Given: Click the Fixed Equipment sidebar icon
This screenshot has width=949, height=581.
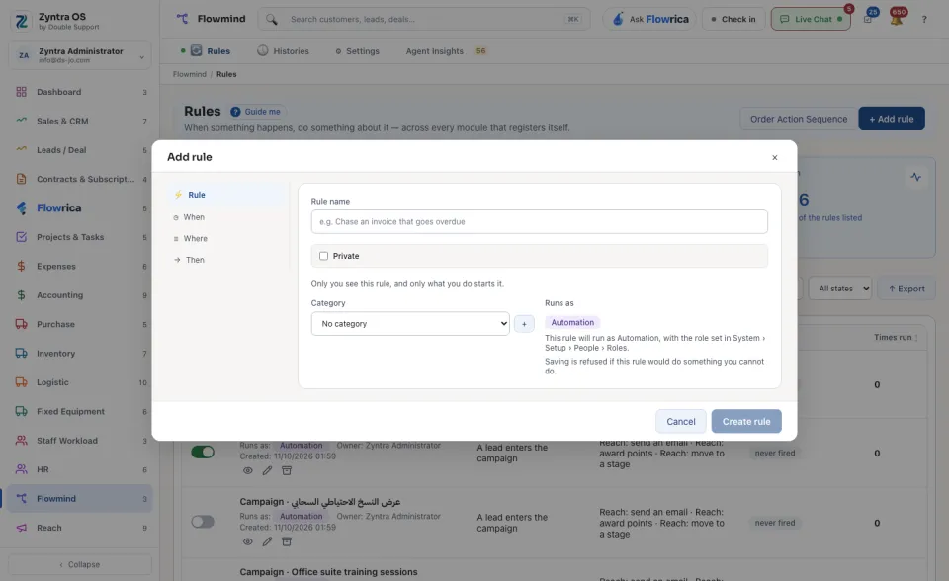Looking at the screenshot, I should tap(21, 411).
